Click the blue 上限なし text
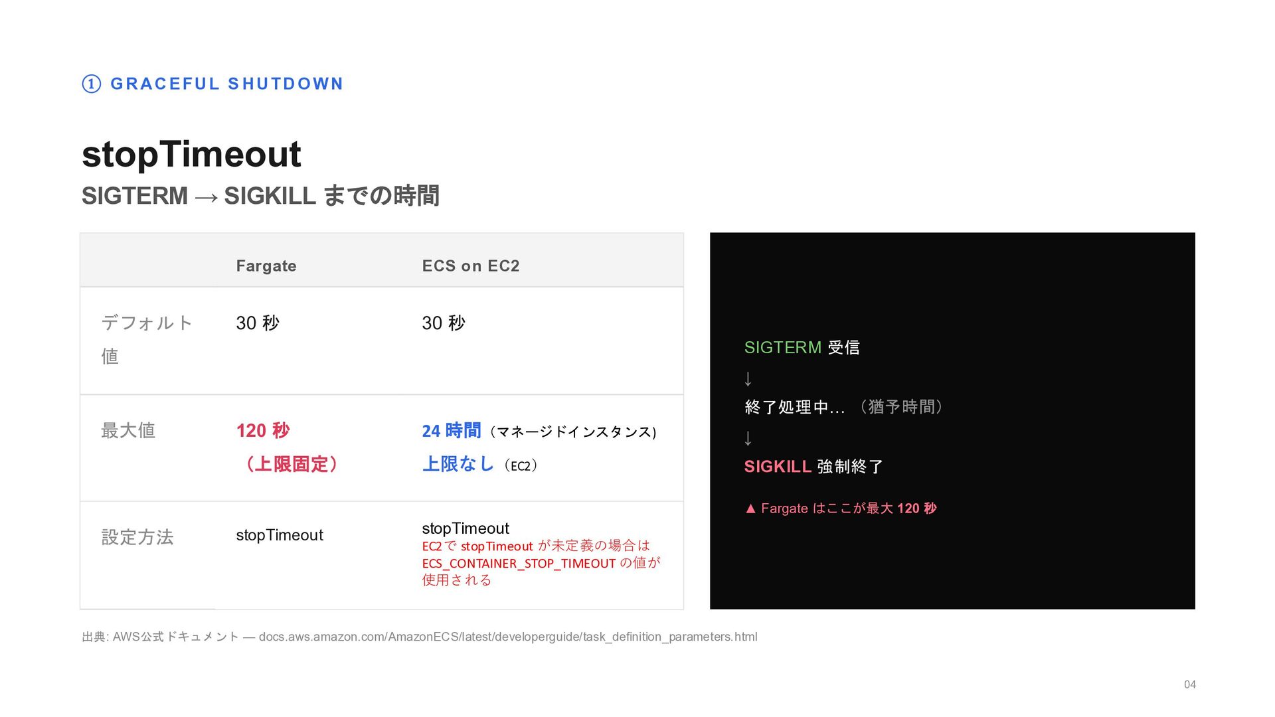This screenshot has height=717, width=1275. click(458, 464)
